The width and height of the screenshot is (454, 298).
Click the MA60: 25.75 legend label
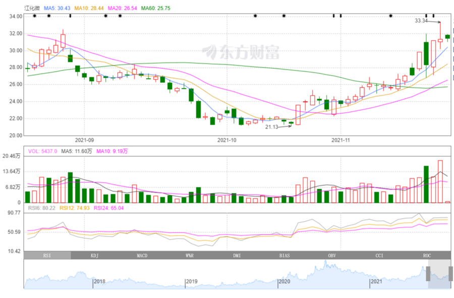(x=156, y=8)
